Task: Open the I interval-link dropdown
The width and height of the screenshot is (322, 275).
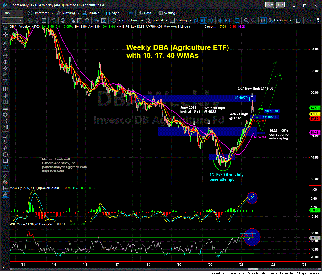Action: (x=280, y=5)
